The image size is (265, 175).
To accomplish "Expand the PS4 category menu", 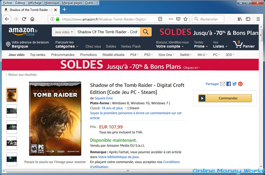I will pos(134,55).
